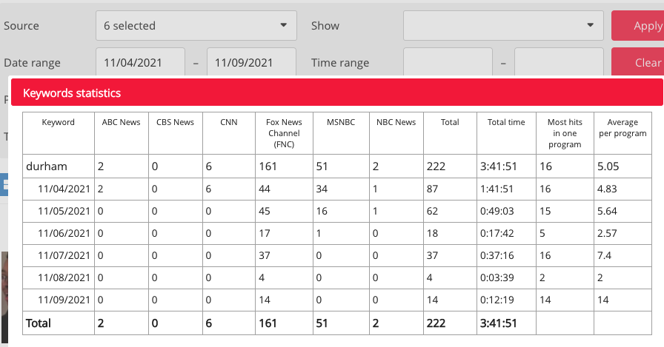
Task: Edit the start date field 11/04/2021
Action: pos(140,62)
